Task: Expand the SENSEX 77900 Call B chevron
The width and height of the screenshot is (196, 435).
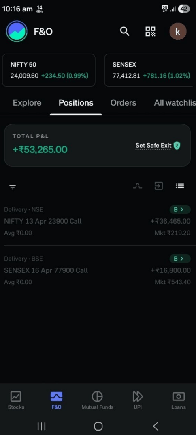Action: tap(180, 259)
